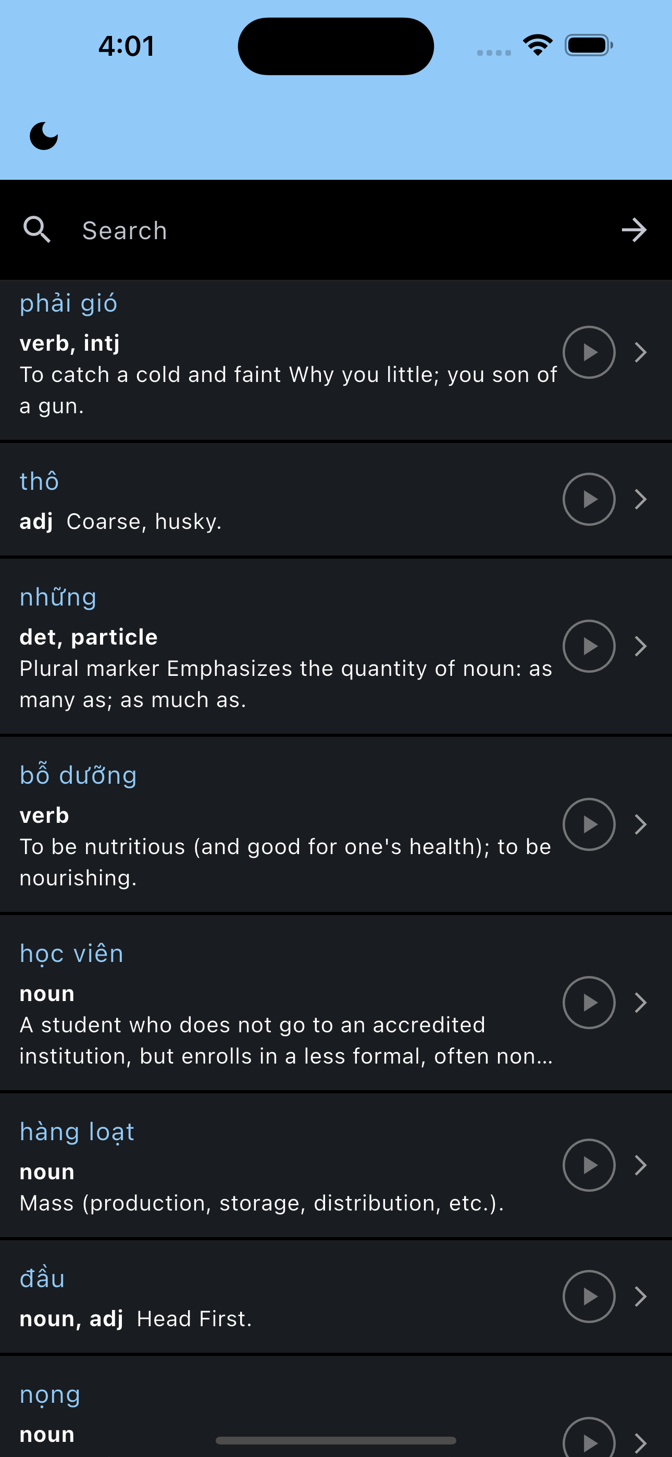Open phải gió entry via its chevron
The image size is (672, 1457).
[640, 352]
